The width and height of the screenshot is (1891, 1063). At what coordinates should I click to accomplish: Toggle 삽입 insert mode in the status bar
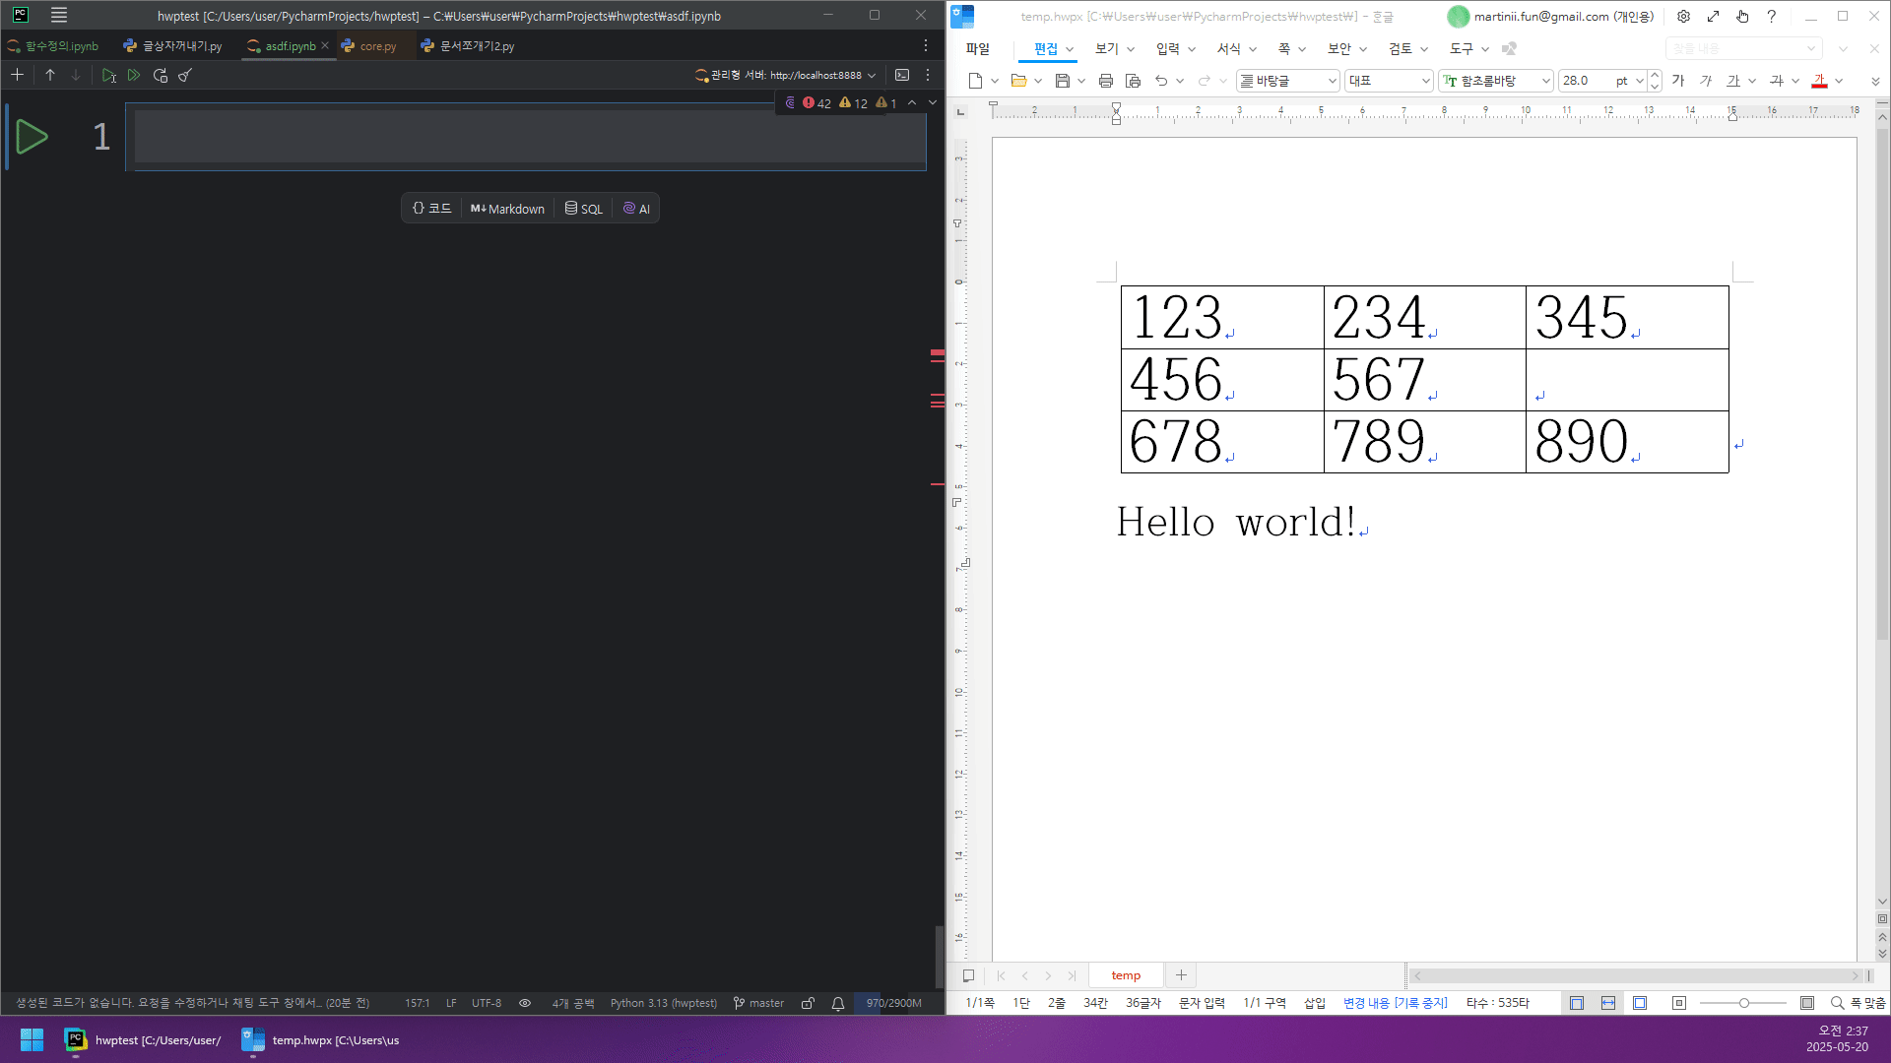pyautogui.click(x=1314, y=1003)
